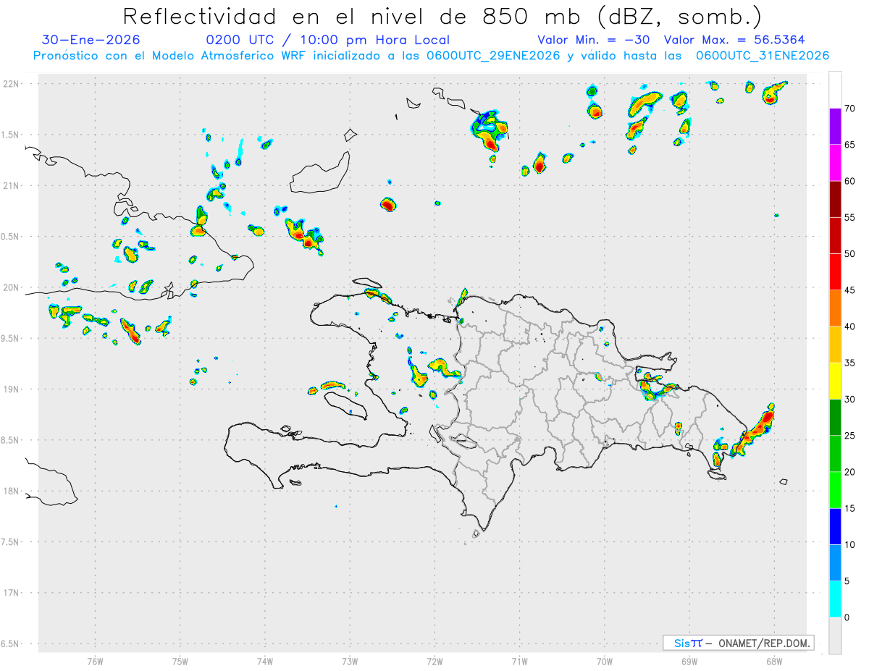
Task: Click the longitude label "71W"
Action: point(520,661)
